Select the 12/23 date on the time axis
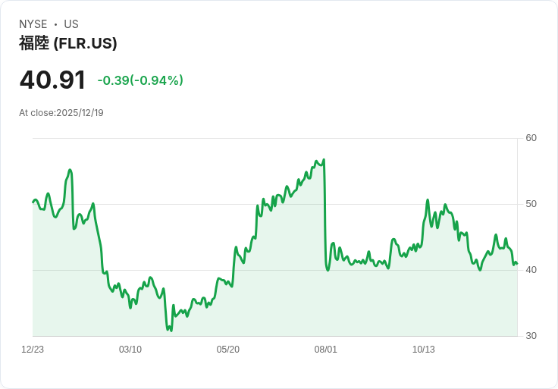Screen dimensions: 558x389 pyautogui.click(x=33, y=350)
